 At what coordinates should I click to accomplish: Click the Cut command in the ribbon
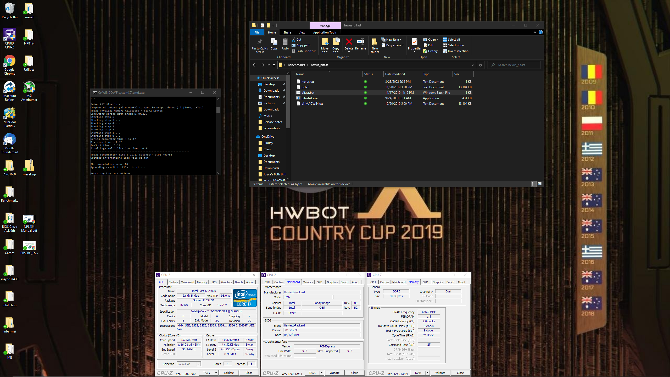pos(297,40)
